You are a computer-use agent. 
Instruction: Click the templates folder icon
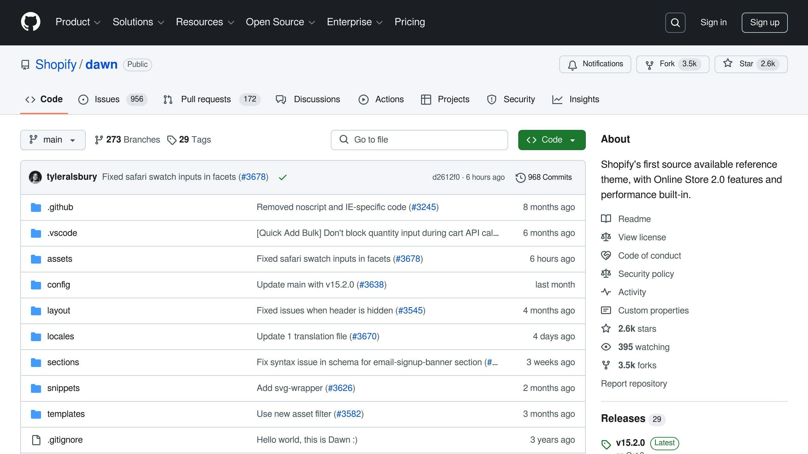coord(36,414)
